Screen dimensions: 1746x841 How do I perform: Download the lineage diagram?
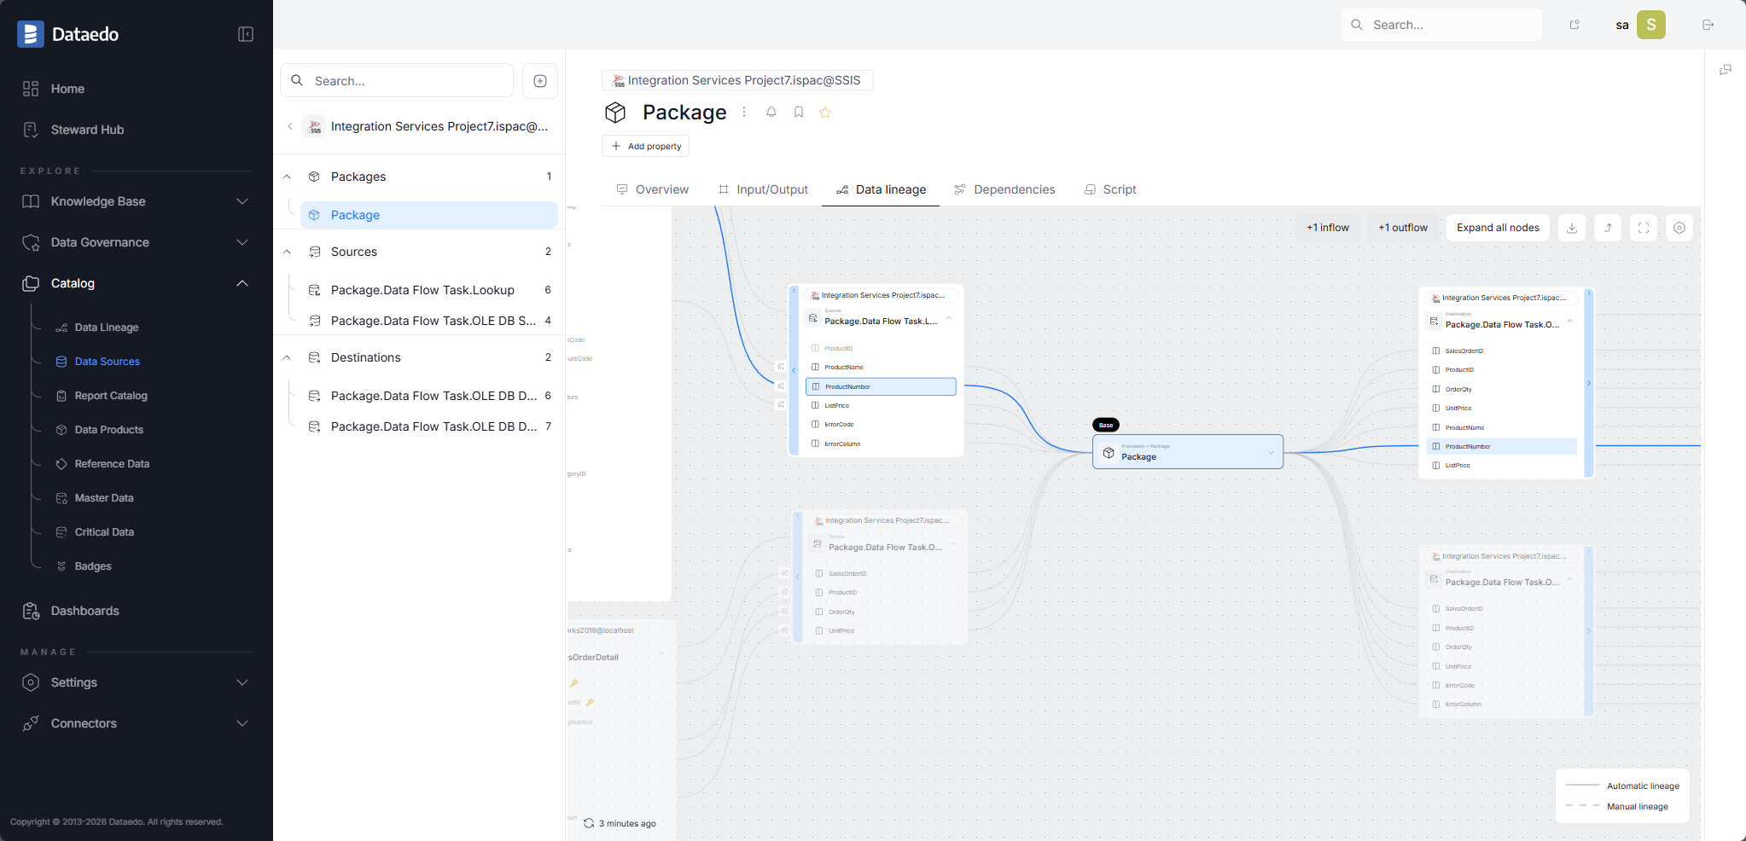tap(1571, 228)
